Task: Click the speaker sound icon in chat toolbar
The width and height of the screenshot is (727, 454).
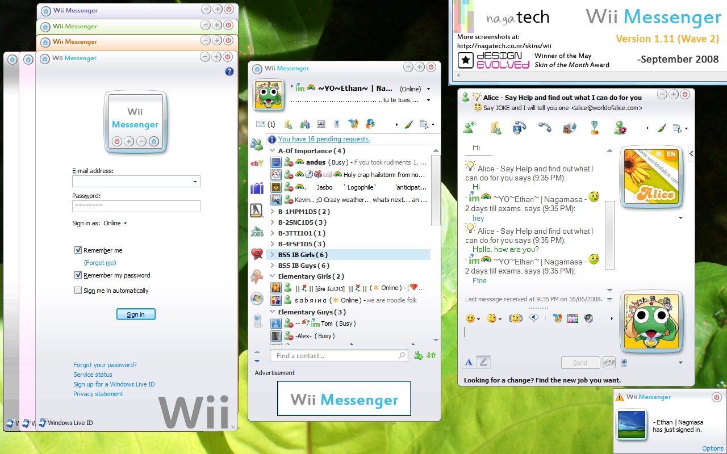Action: tap(588, 318)
